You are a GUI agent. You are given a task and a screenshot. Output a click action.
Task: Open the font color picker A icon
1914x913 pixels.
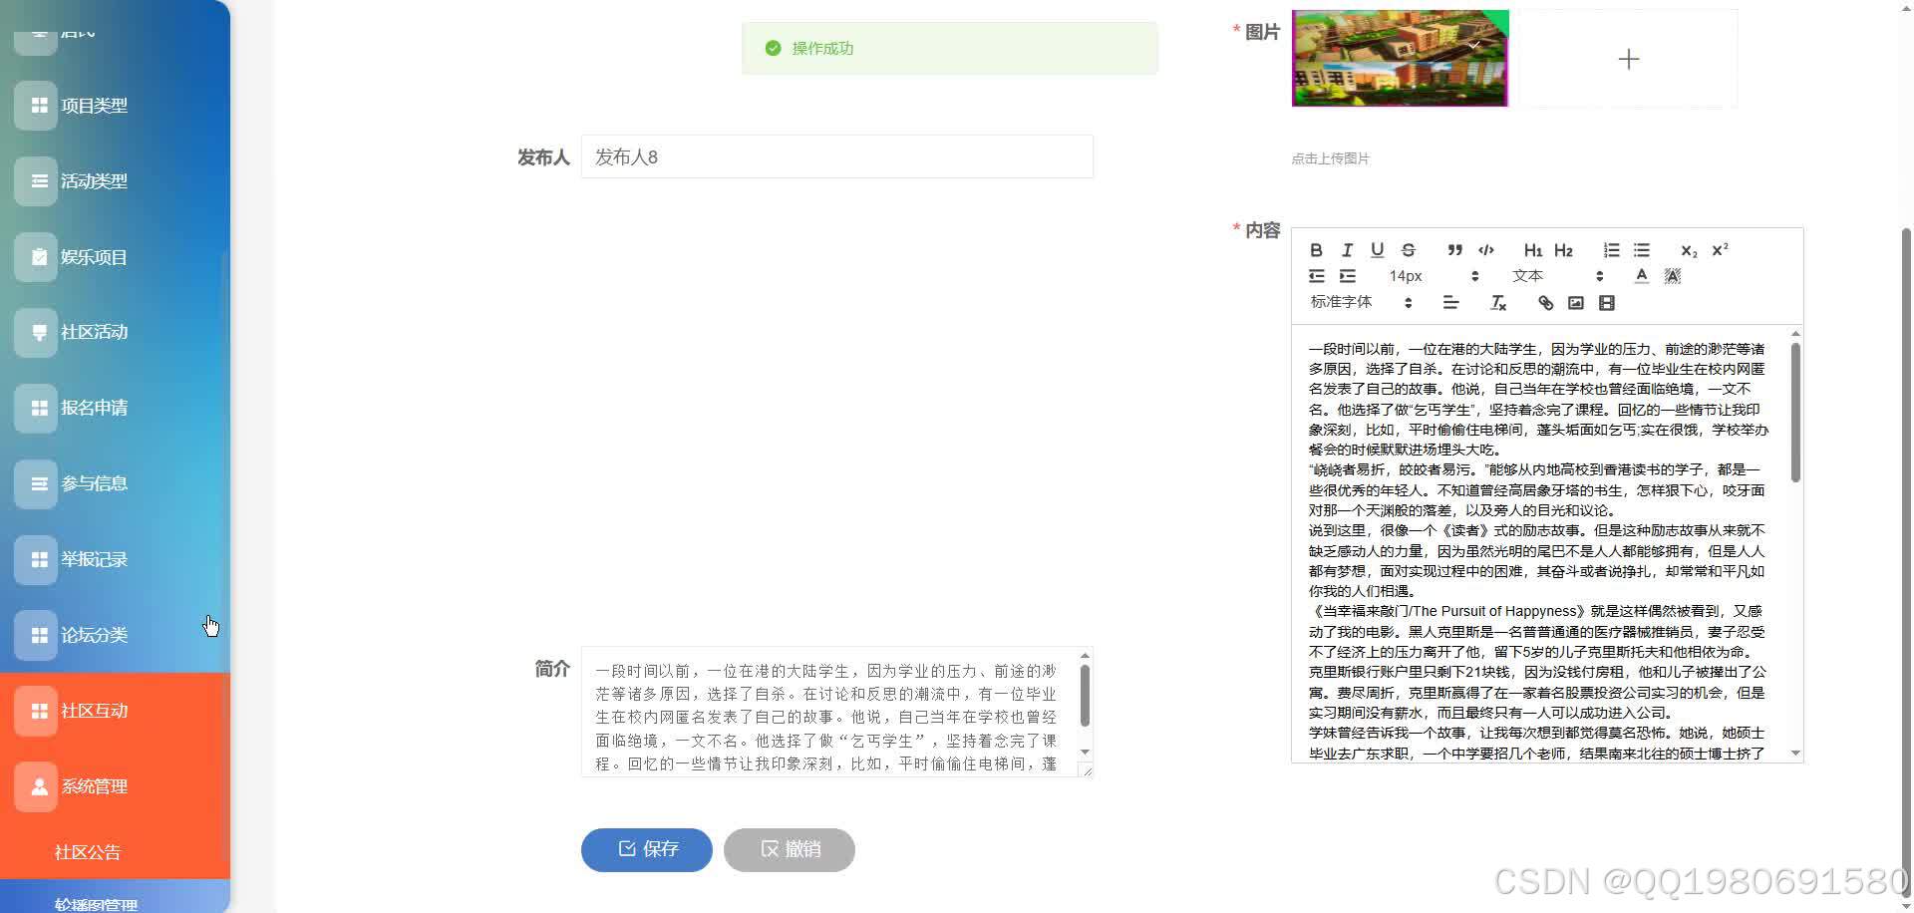pyautogui.click(x=1641, y=275)
